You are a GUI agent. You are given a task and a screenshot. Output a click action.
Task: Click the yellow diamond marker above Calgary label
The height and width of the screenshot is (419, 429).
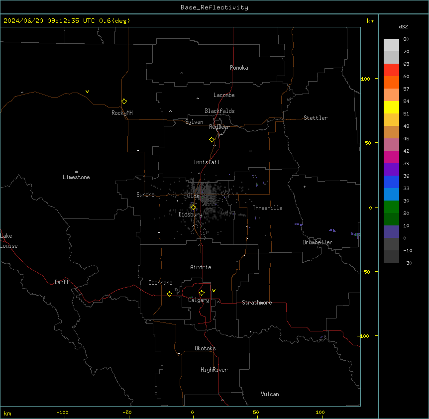point(202,293)
